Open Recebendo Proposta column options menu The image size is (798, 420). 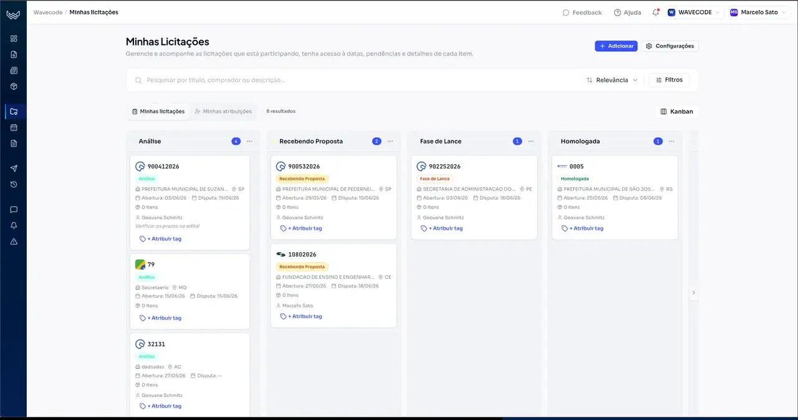point(390,142)
